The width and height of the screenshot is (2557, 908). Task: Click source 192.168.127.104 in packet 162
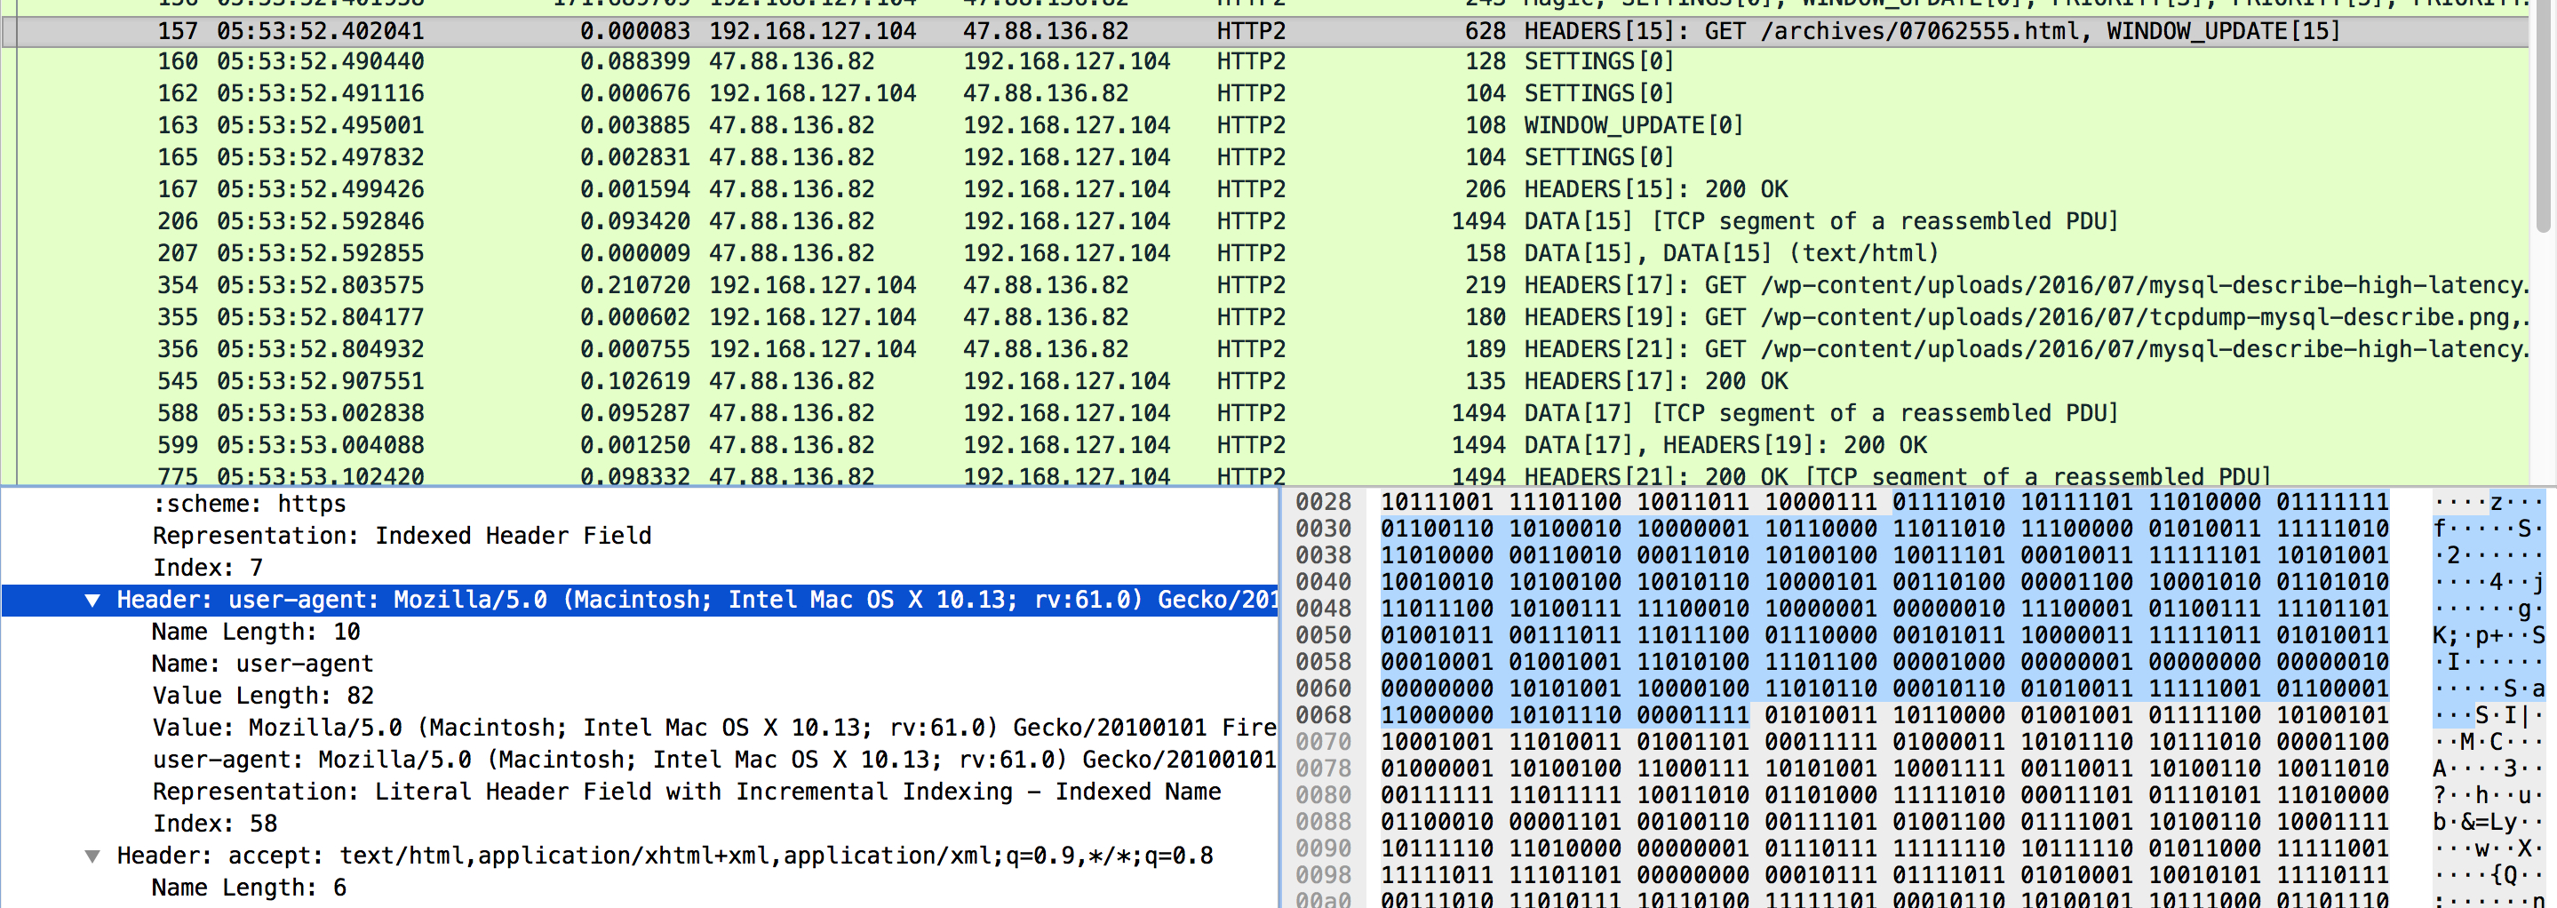click(x=812, y=93)
